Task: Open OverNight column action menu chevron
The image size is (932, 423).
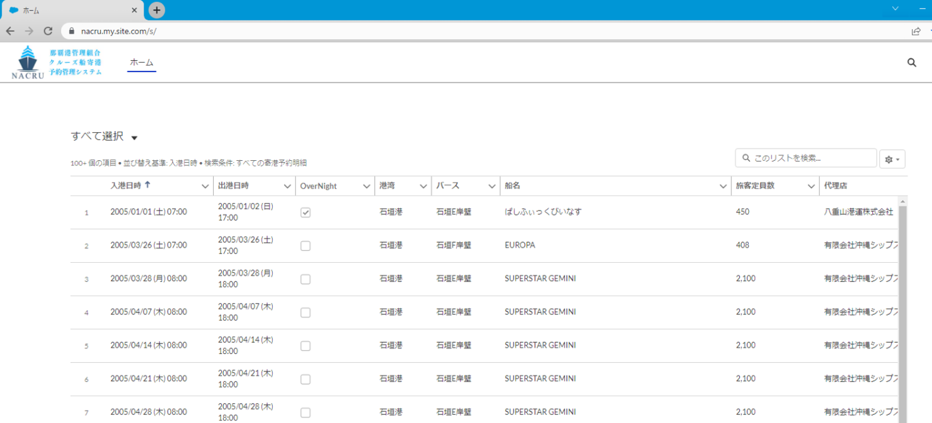Action: 367,186
